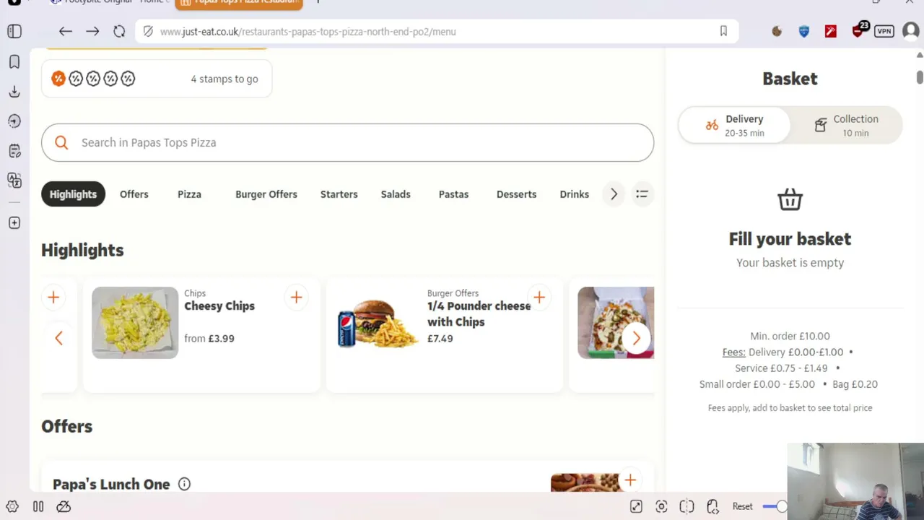The image size is (924, 520).
Task: Click the address bar URL
Action: [308, 32]
